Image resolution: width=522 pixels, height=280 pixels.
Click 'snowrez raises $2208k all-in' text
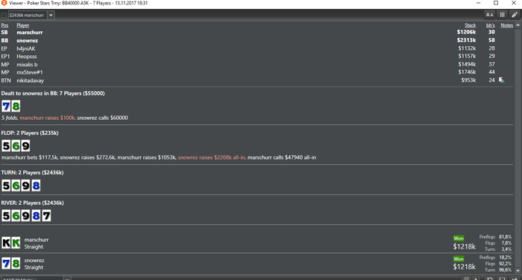[x=212, y=157]
